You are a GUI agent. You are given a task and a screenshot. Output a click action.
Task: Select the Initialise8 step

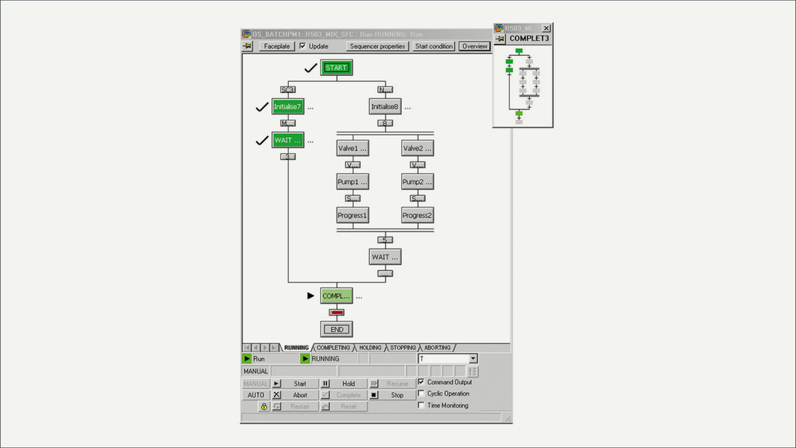pyautogui.click(x=386, y=107)
